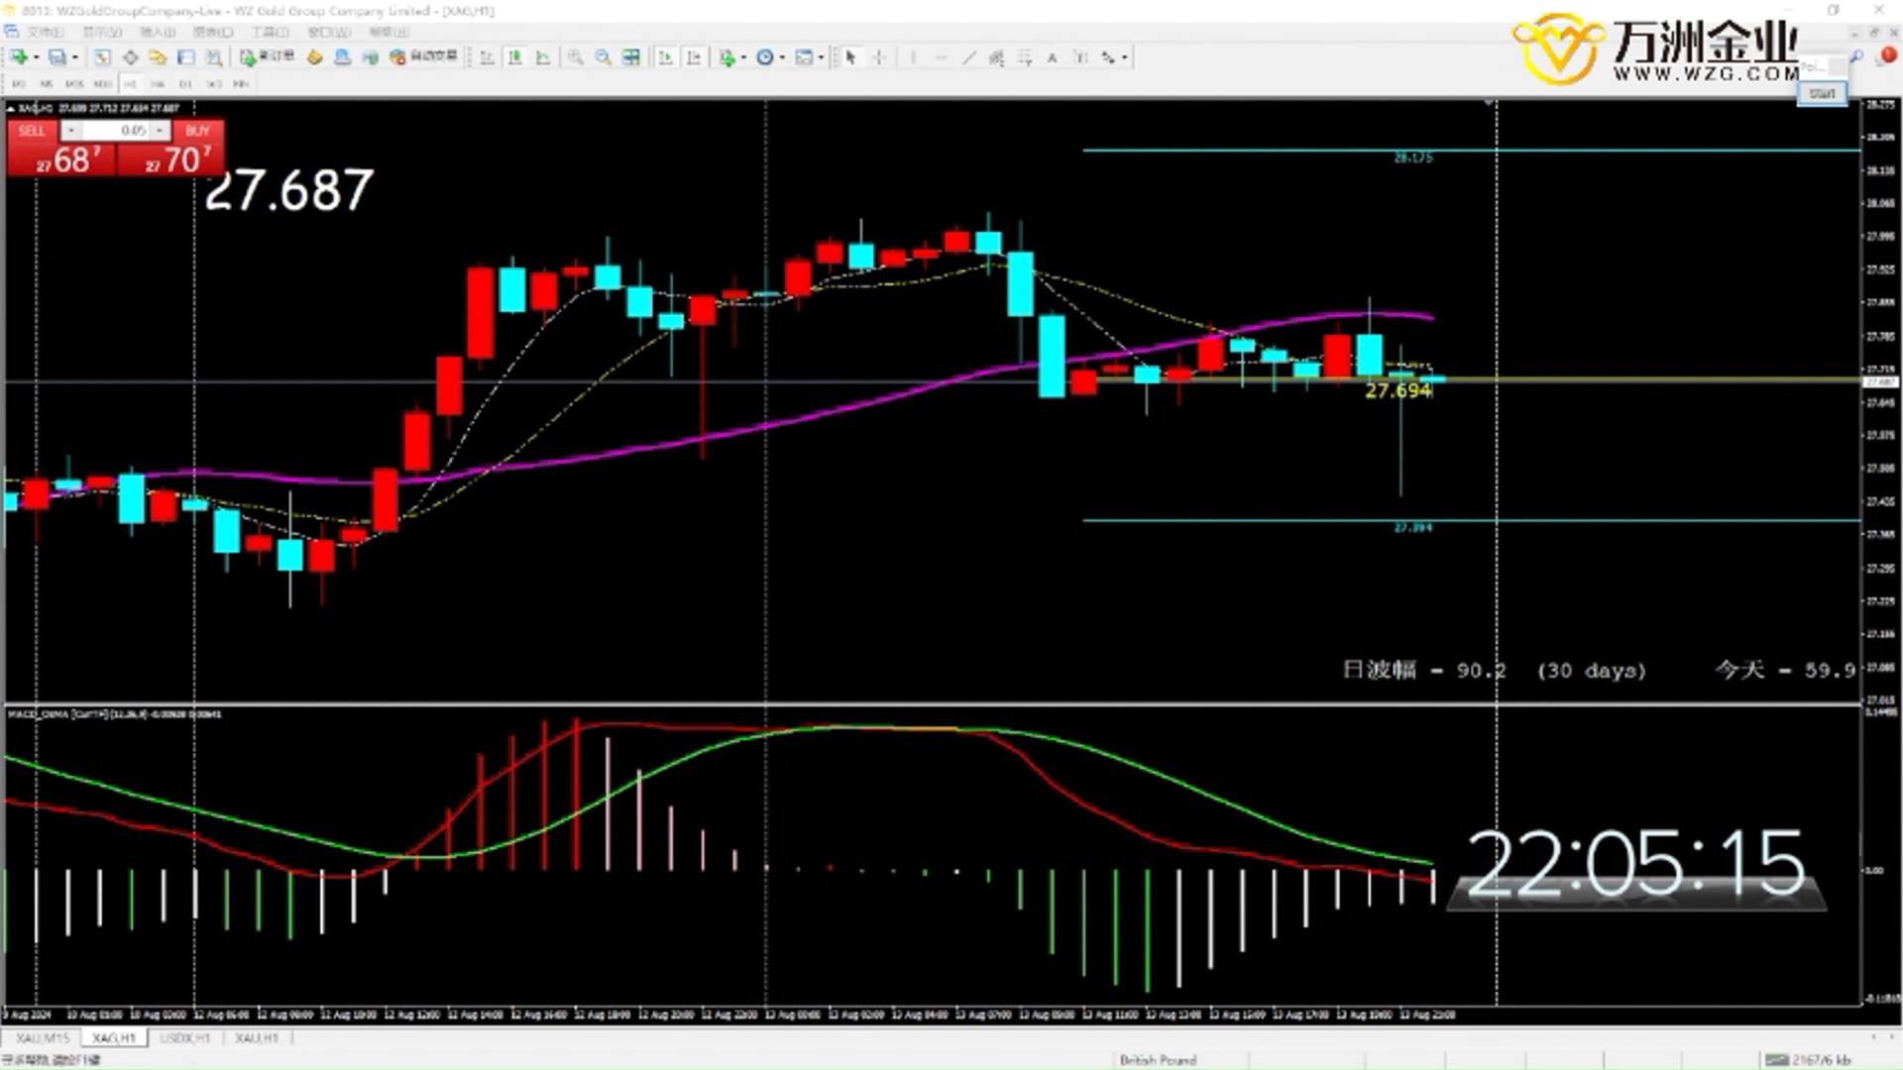The image size is (1903, 1070).
Task: Open the 图表 (Charts) menu
Action: 212,32
